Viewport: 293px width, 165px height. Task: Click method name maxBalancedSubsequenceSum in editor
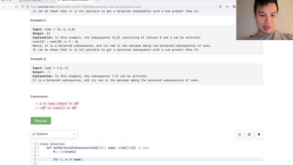[x=75, y=148]
